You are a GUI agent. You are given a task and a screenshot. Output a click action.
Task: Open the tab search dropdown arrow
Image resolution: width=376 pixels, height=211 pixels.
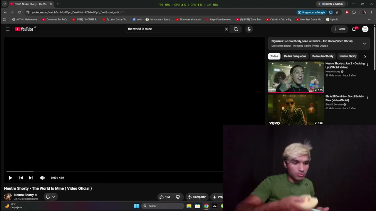(5, 4)
